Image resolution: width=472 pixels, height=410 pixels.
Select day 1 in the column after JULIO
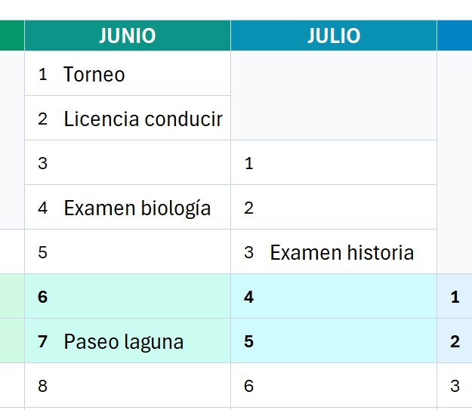(455, 297)
